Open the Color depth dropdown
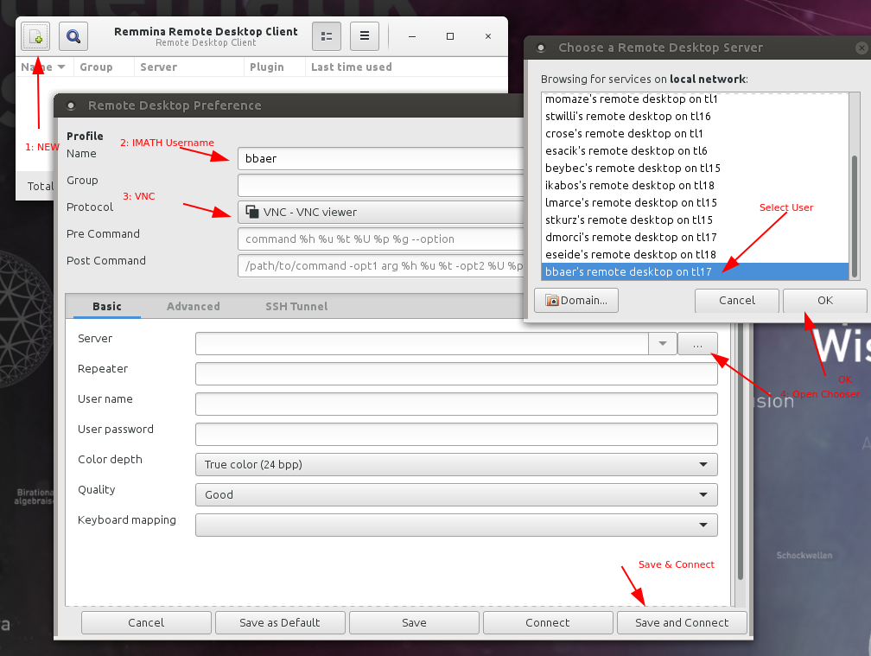Screen dimensions: 871x656 pyautogui.click(x=456, y=464)
